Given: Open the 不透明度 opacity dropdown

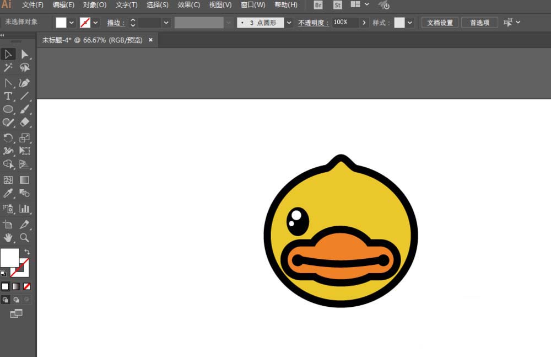Looking at the screenshot, I should click(x=363, y=23).
